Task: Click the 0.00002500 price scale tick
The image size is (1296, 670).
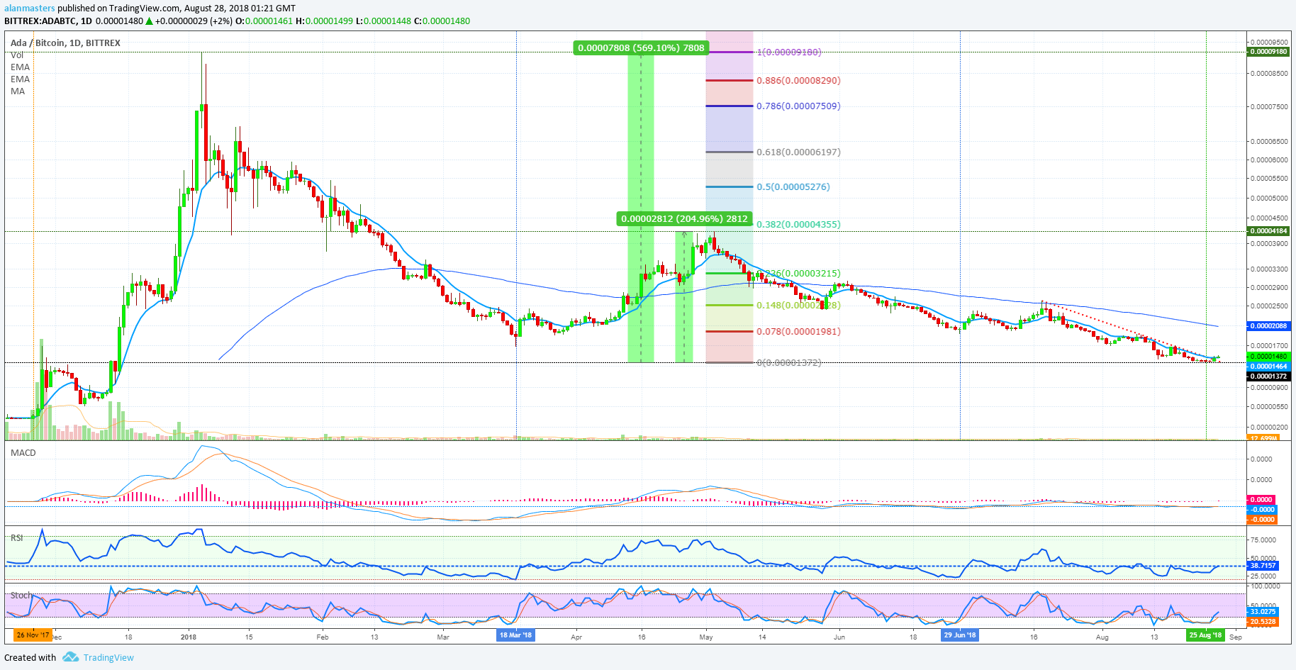Action: point(1268,306)
